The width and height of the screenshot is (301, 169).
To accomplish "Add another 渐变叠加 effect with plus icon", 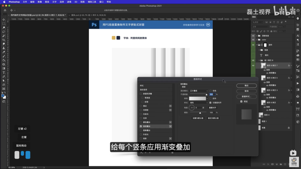I will click(170, 126).
